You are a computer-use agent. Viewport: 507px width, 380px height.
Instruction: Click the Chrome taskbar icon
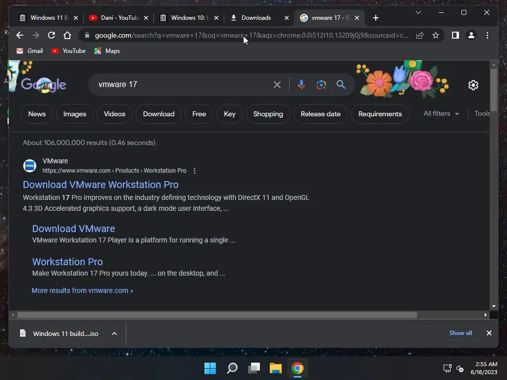click(298, 368)
